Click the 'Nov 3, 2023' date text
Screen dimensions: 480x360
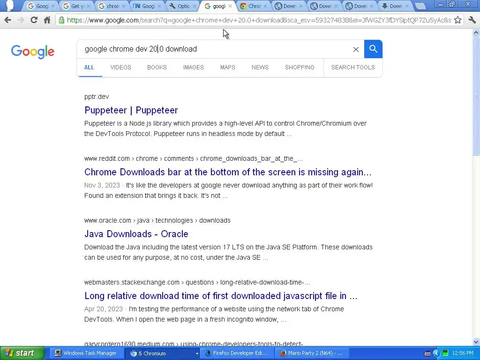(x=102, y=186)
